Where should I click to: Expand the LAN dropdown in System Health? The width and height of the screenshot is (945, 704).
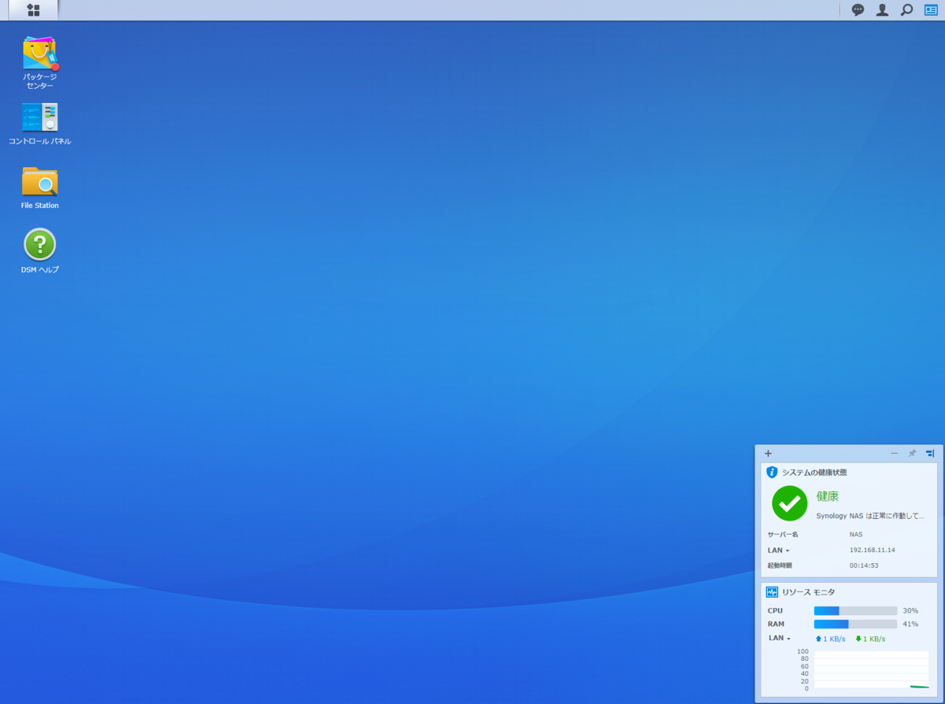779,550
